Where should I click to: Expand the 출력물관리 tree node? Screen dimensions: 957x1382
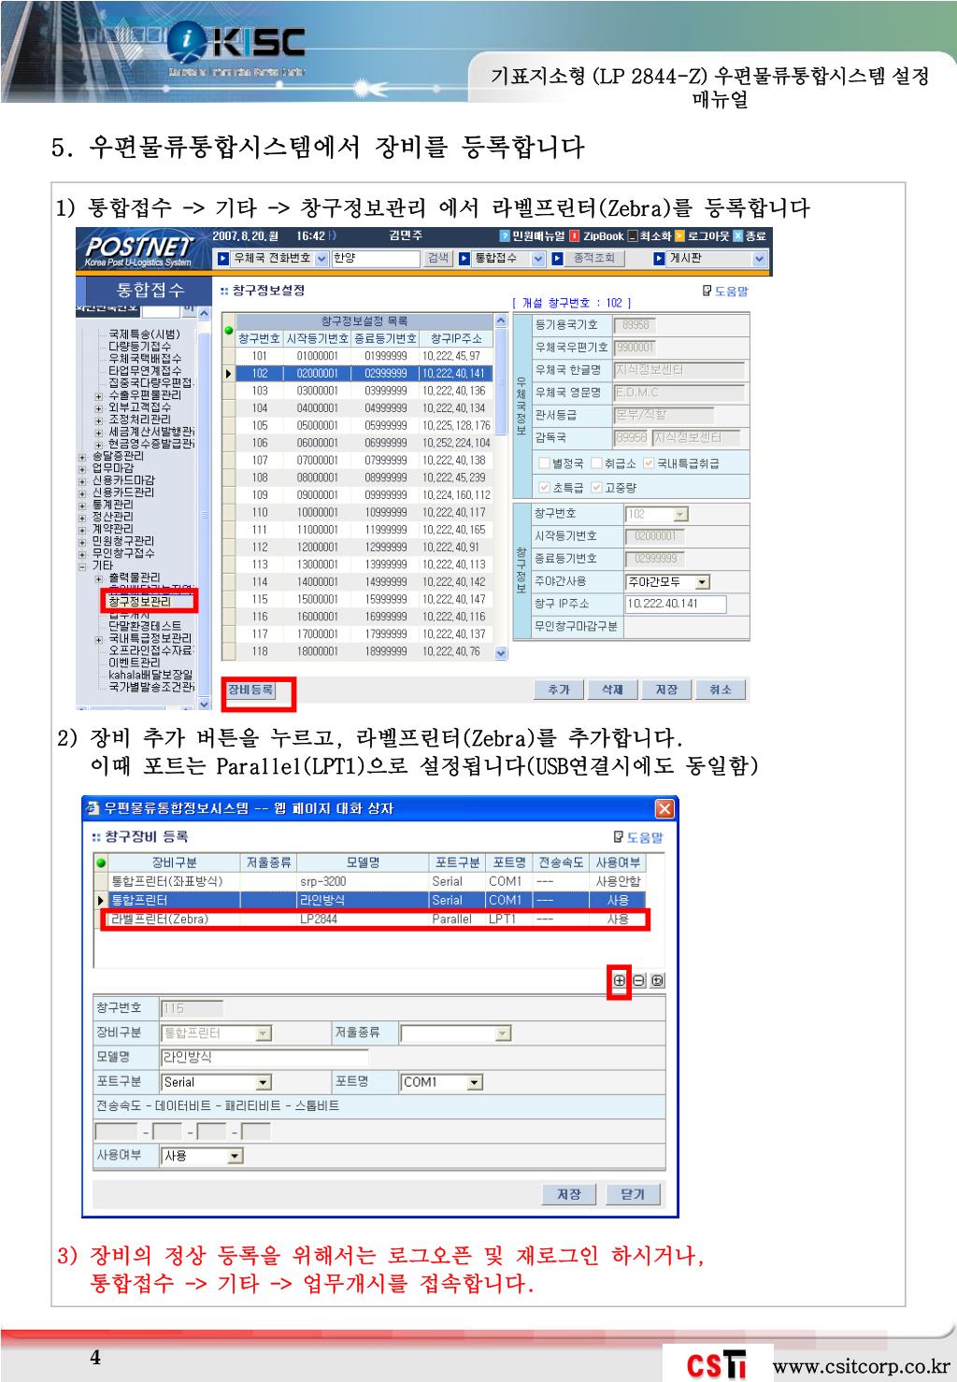click(x=99, y=578)
